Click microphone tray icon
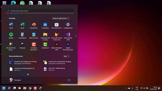 pos(132,88)
